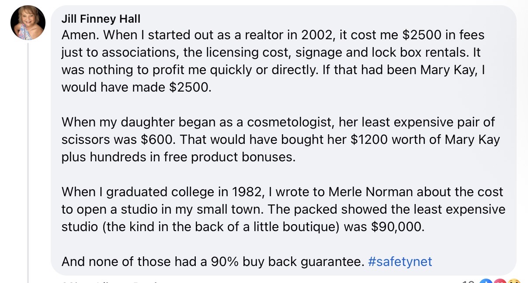
Task: Open Jill Finney Hall's profile picture
Action: [28, 23]
